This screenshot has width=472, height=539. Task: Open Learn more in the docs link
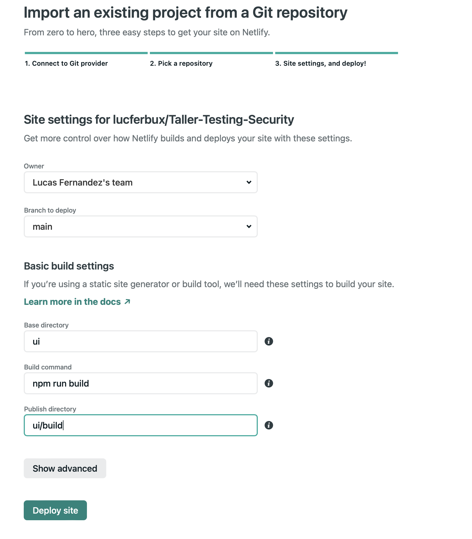[72, 302]
